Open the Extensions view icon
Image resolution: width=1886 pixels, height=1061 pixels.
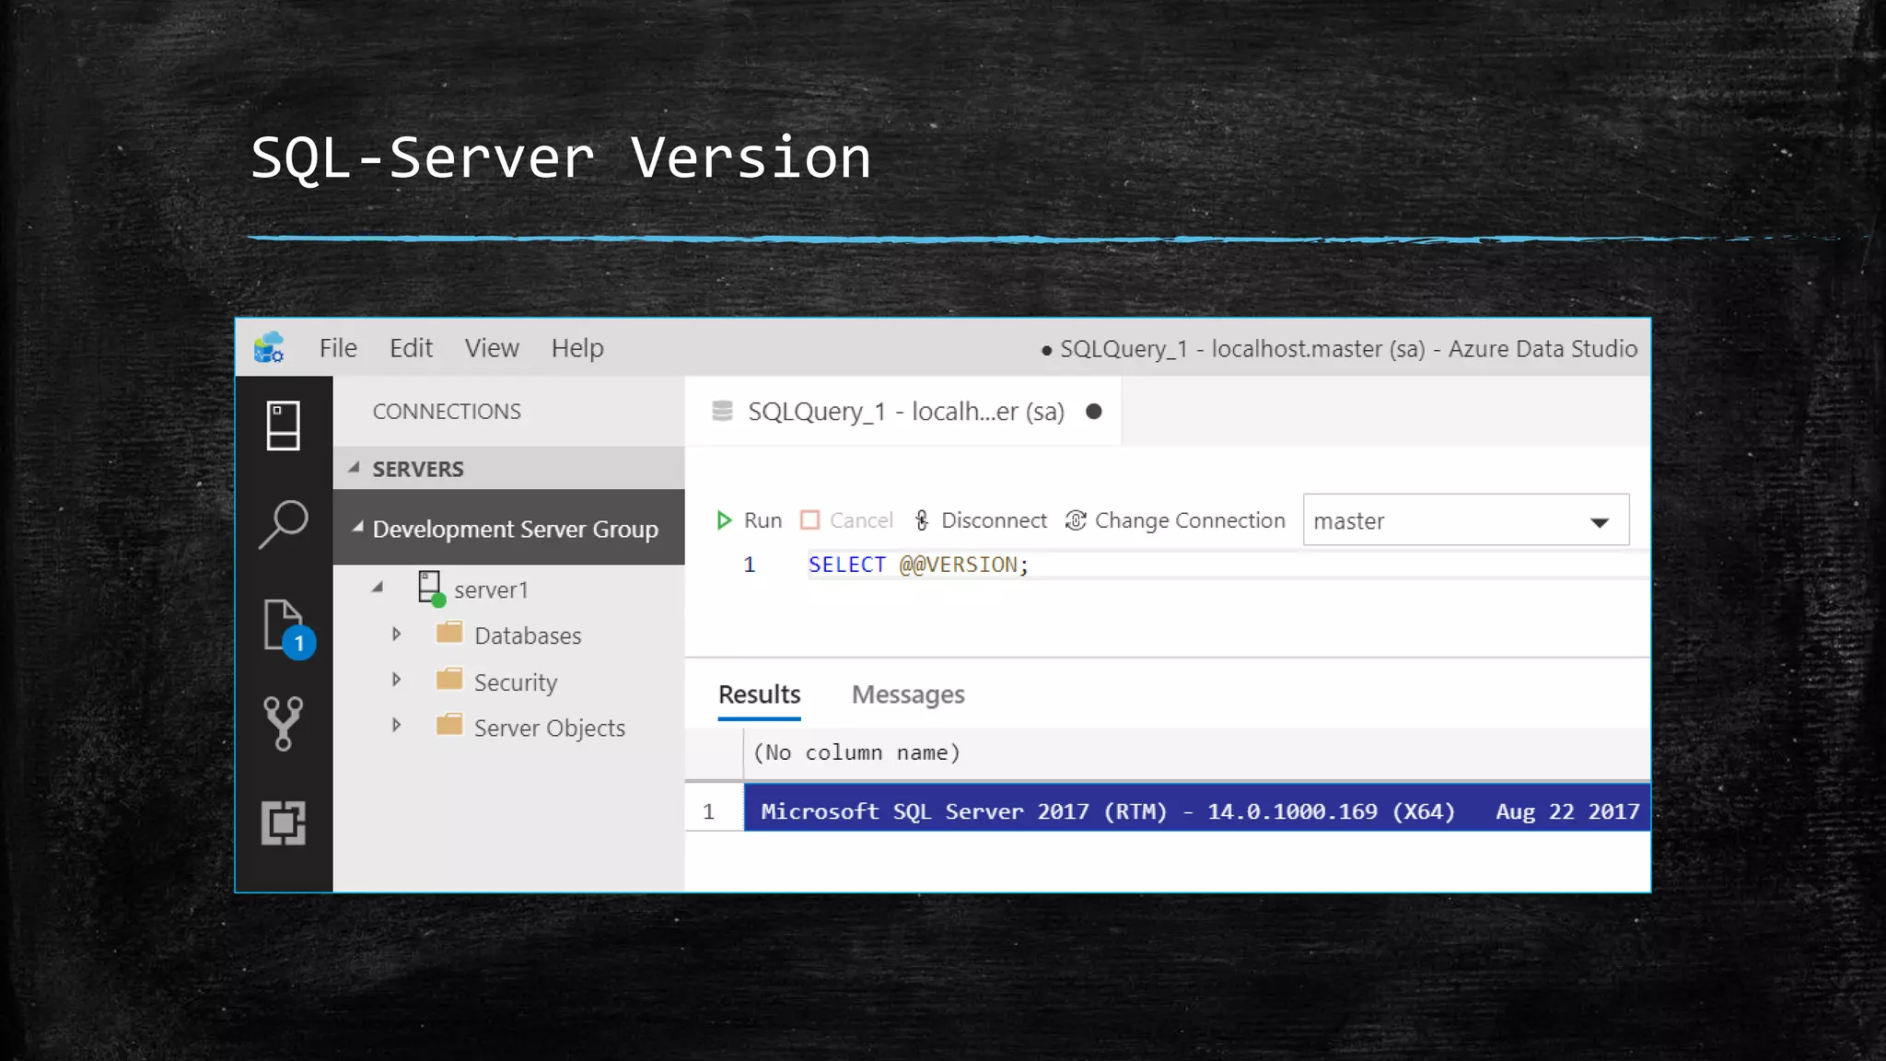(284, 822)
